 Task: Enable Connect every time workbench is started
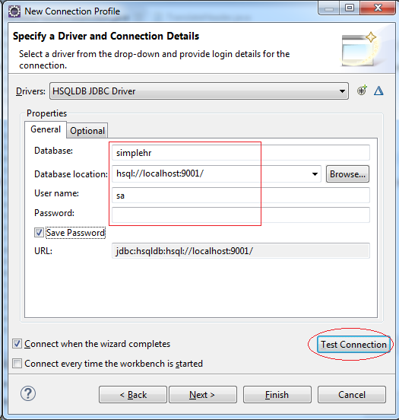17,364
